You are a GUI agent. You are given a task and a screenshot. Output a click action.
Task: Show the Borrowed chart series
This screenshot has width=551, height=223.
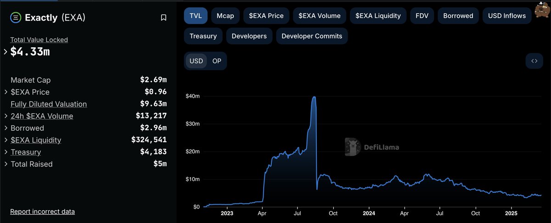click(458, 16)
